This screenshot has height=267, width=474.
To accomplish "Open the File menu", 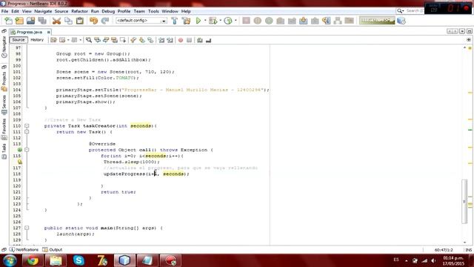I will click(x=4, y=11).
